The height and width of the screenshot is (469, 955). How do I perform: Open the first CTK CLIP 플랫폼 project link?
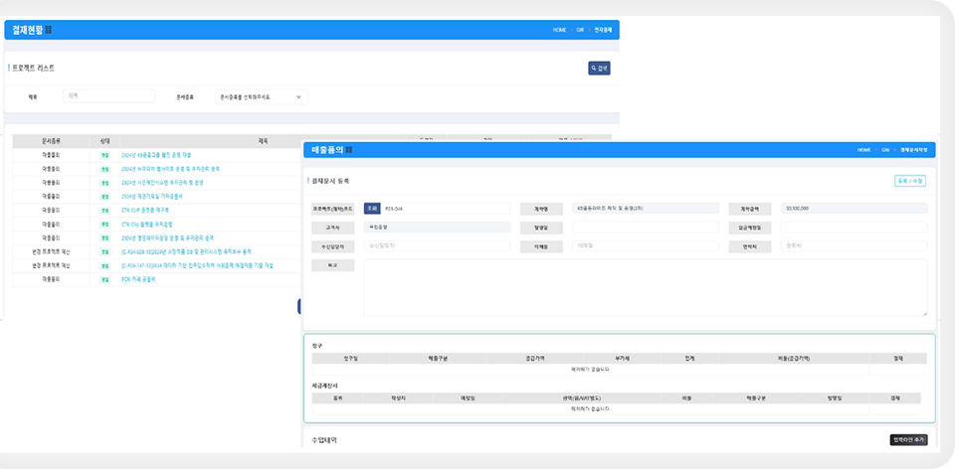click(x=145, y=211)
